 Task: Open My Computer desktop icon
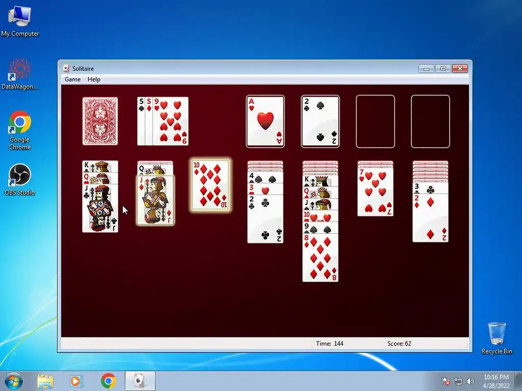coord(20,21)
